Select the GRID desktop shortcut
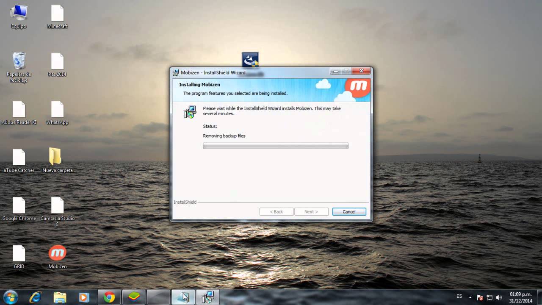Viewport: 542px width, 305px height. (x=19, y=257)
